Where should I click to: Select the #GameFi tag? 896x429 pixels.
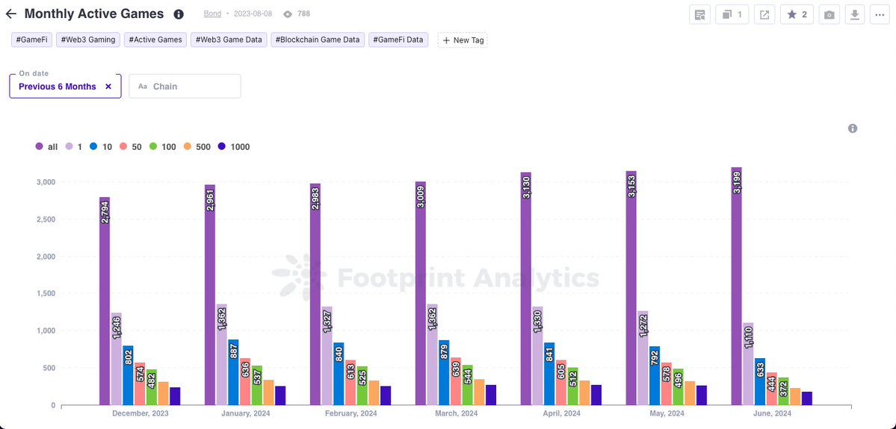(31, 40)
